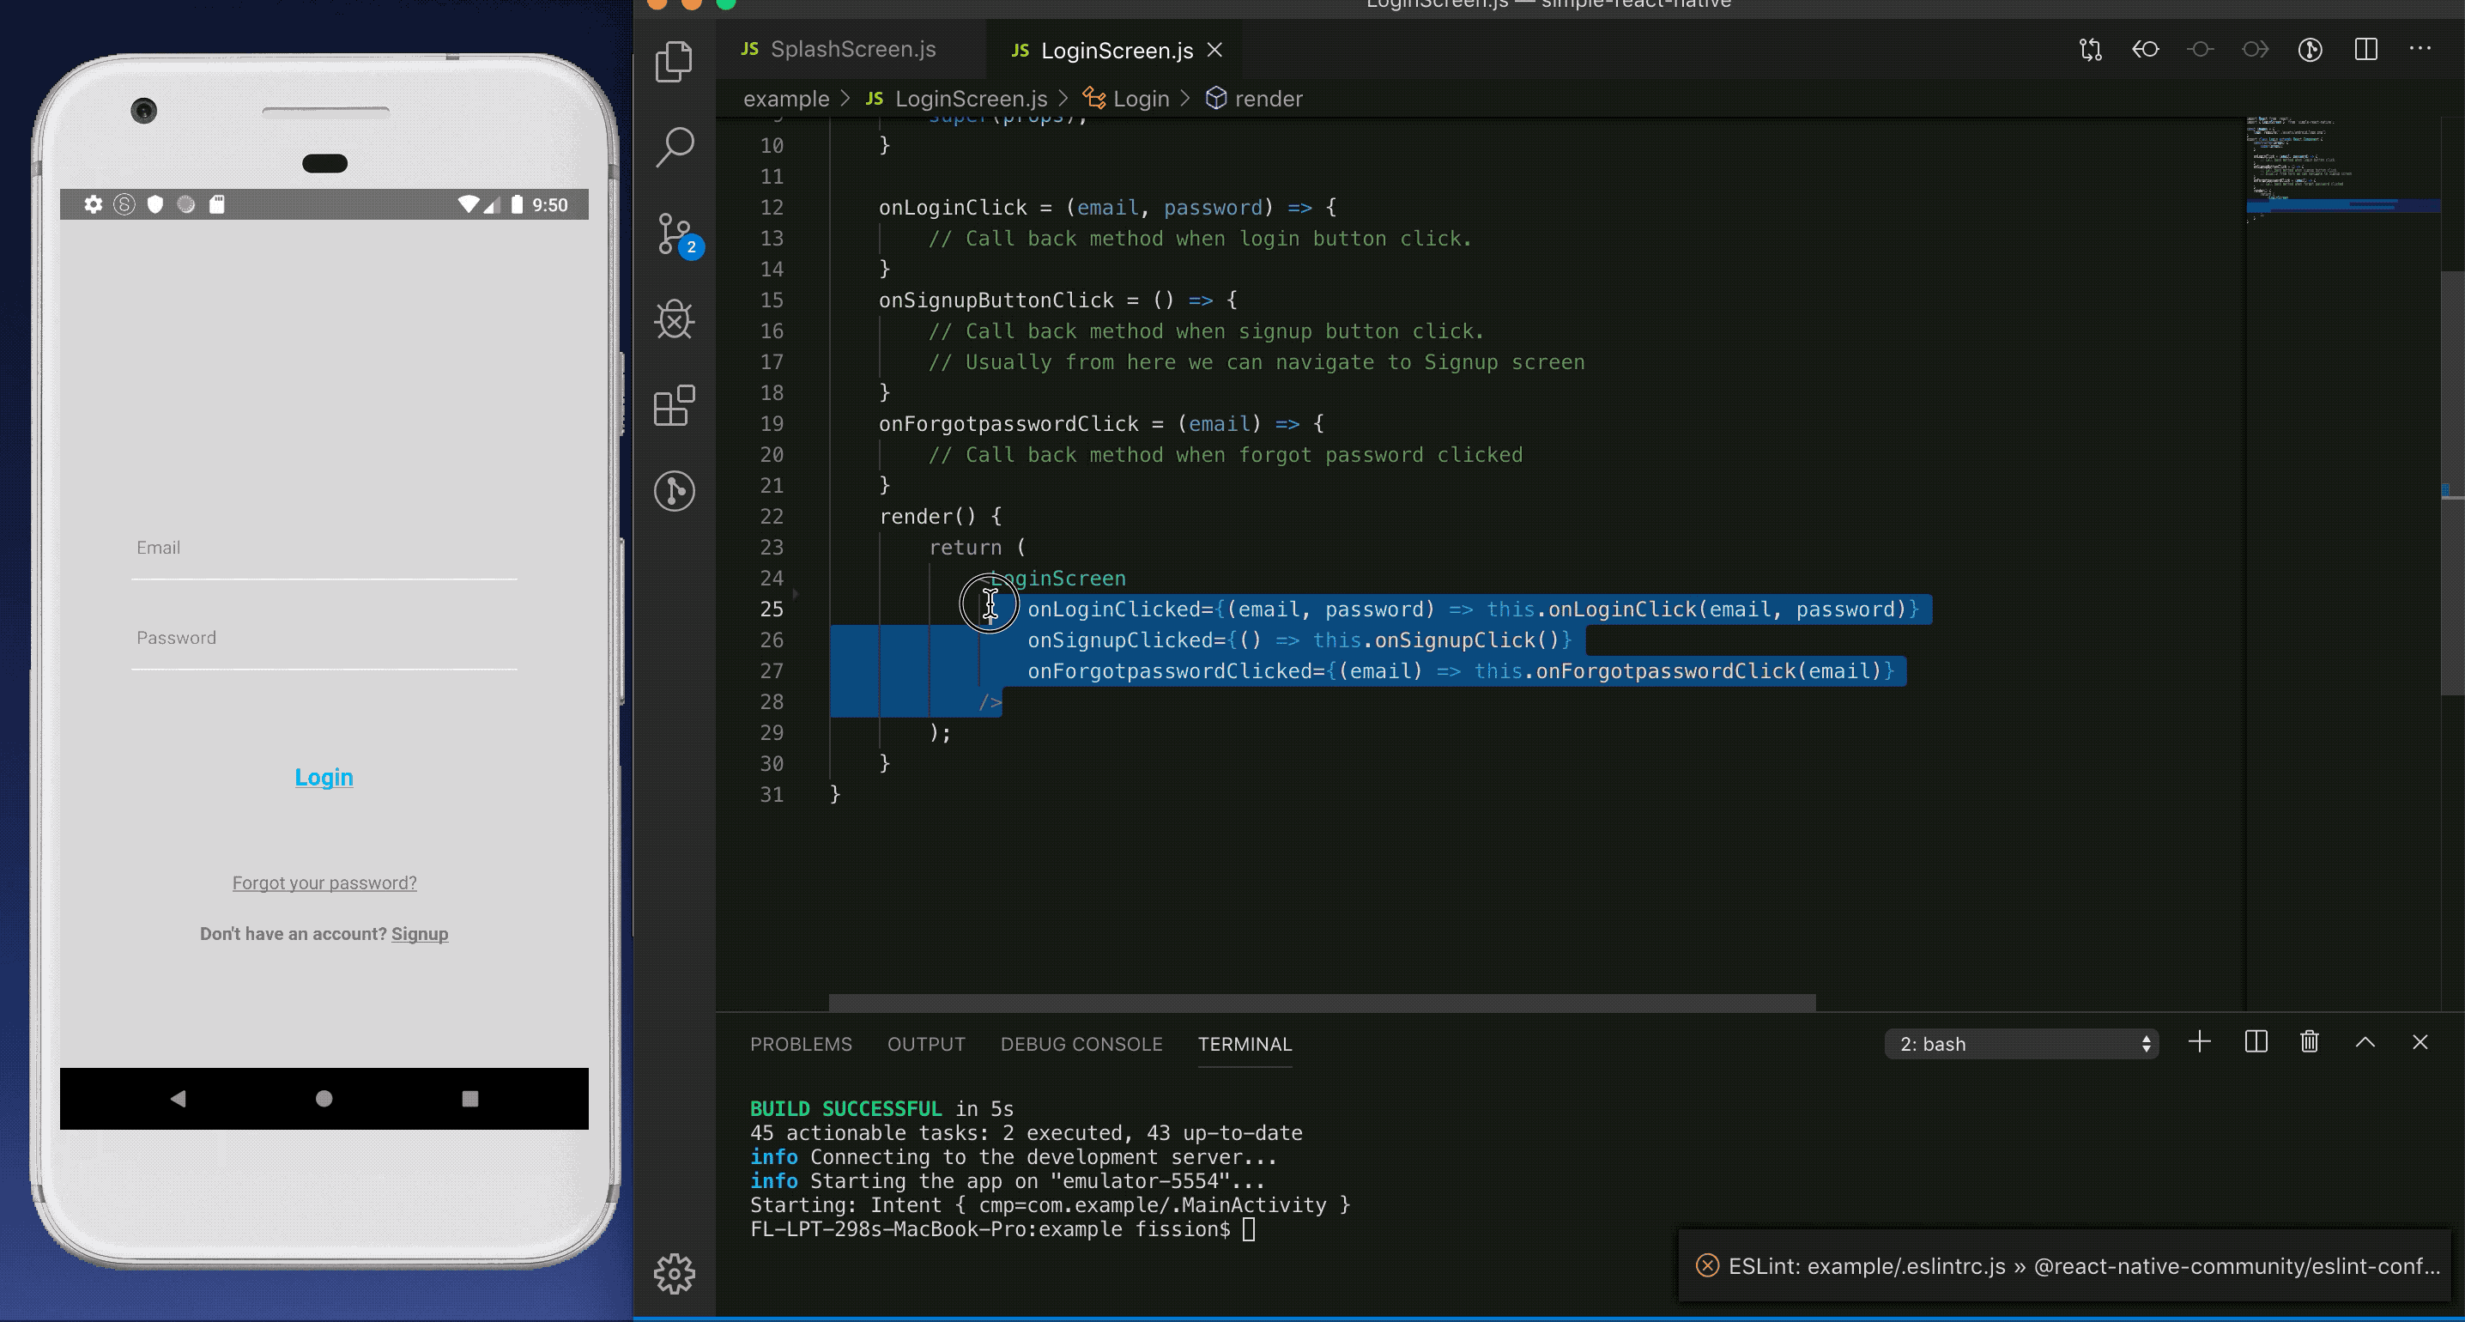Add a new terminal with the plus icon
The width and height of the screenshot is (2465, 1322).
tap(2200, 1041)
